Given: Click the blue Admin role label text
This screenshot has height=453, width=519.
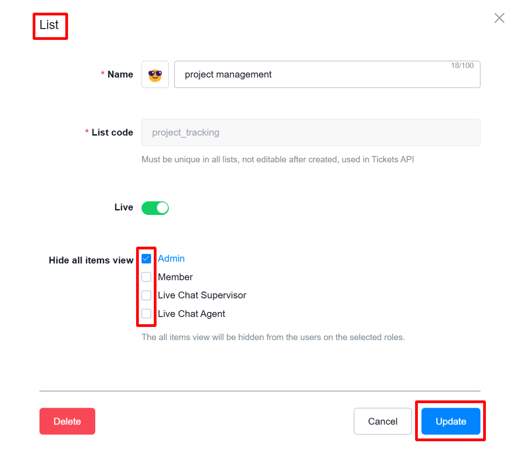Looking at the screenshot, I should pyautogui.click(x=171, y=258).
